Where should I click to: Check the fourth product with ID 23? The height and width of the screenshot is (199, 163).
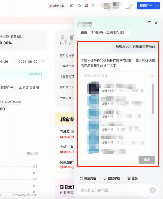pos(83,127)
